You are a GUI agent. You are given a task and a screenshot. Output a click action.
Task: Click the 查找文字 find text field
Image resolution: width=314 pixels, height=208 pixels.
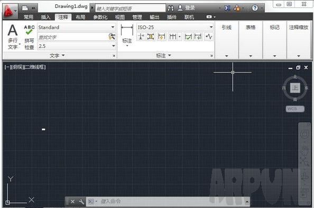tap(73, 37)
